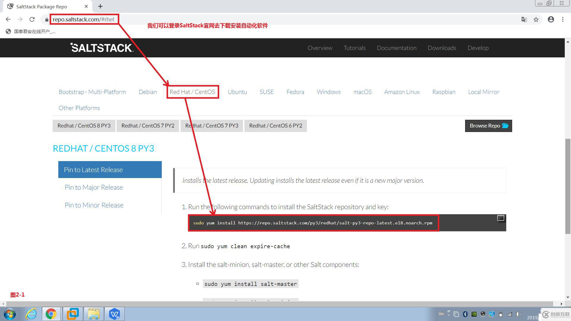Select the Red Hat / CentOS tab
Screen dimensions: 571x321
pos(192,92)
